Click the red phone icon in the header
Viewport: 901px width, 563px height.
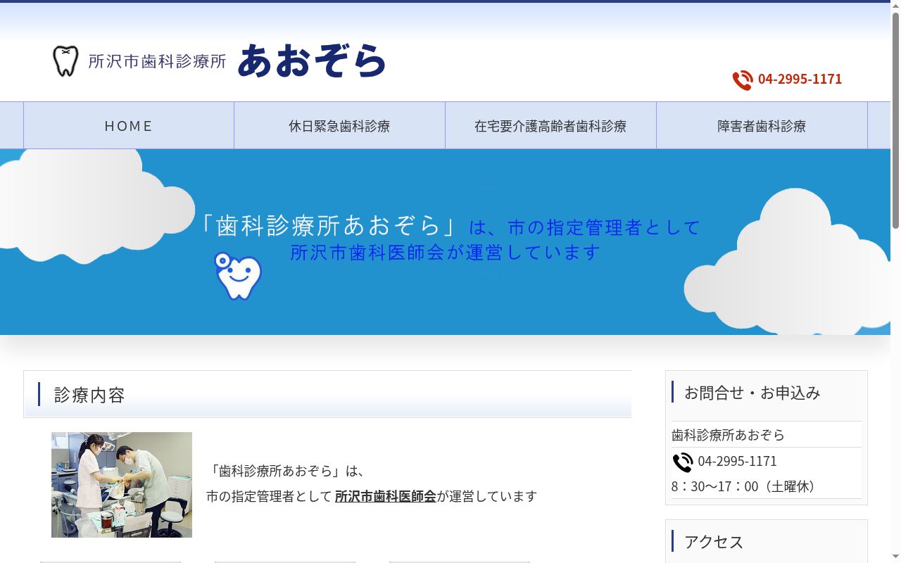(743, 80)
